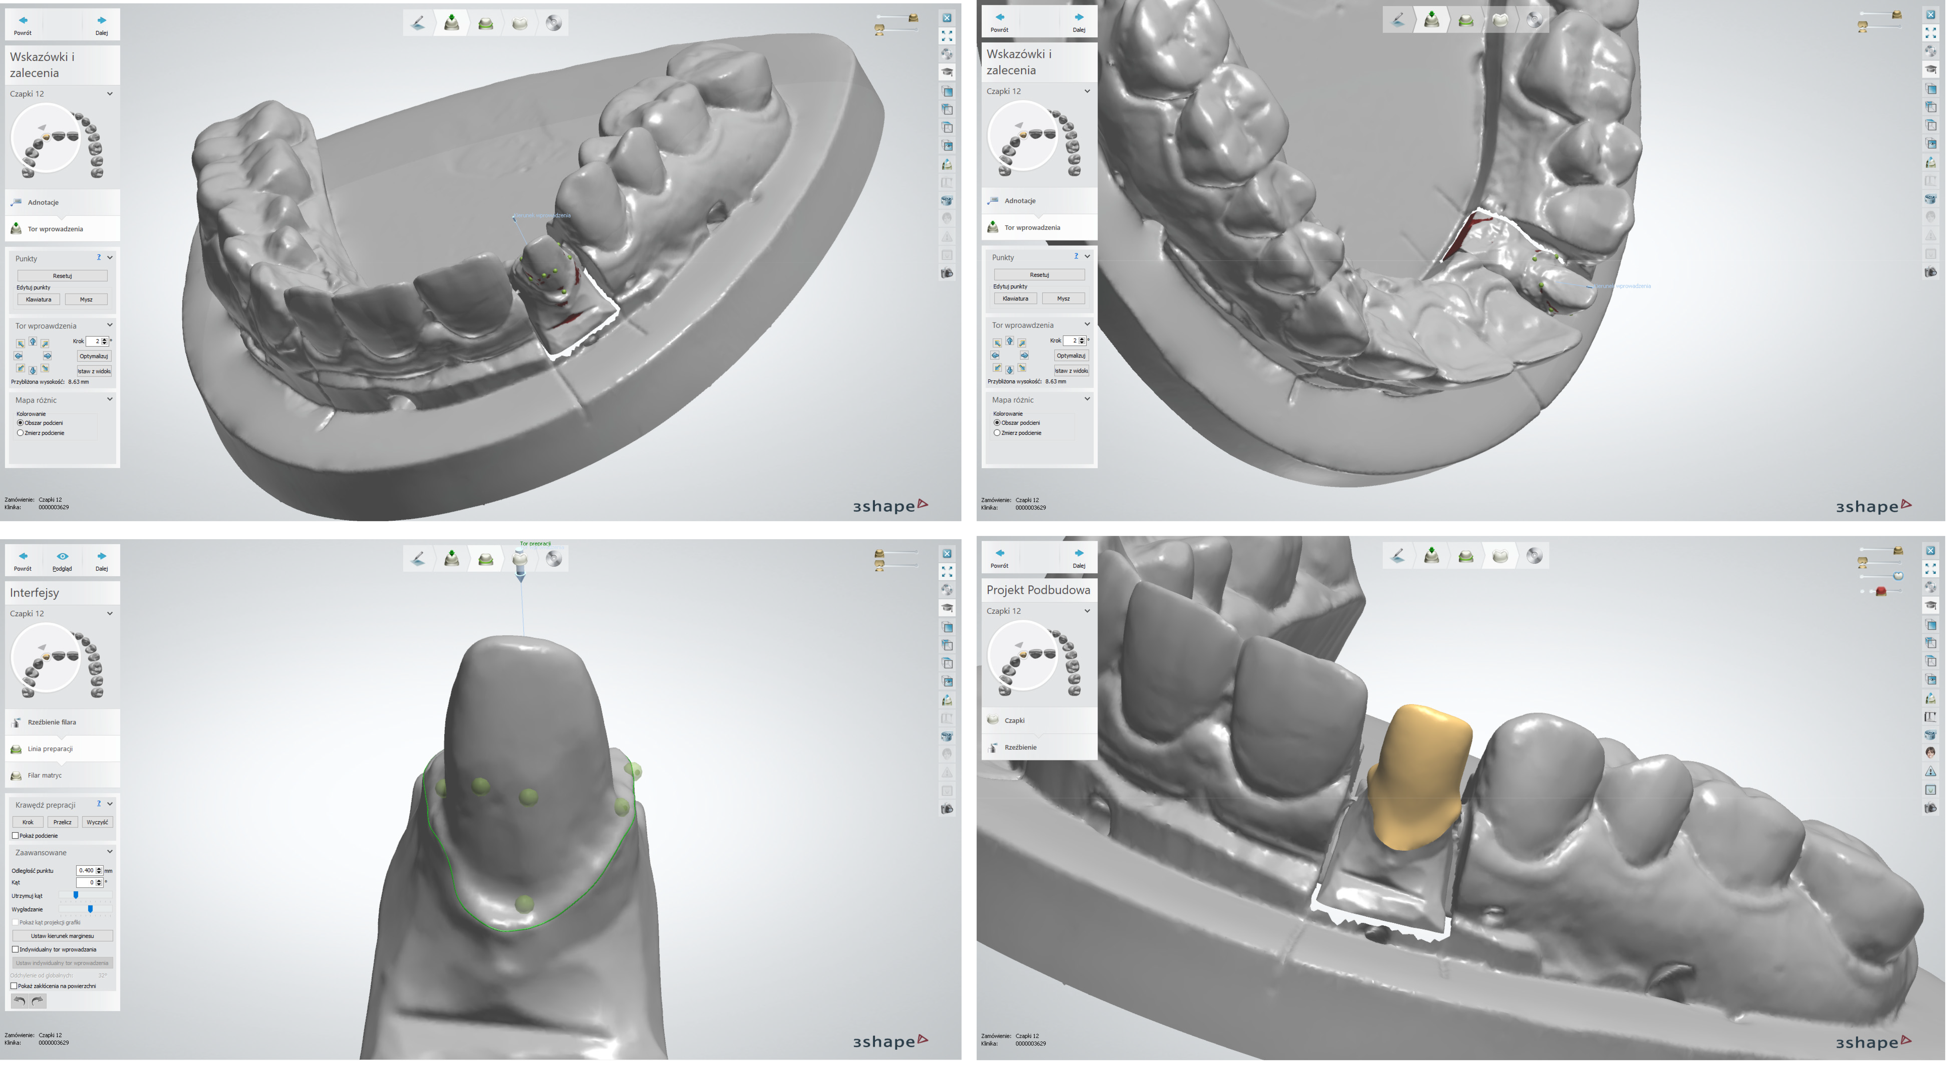Collapse Mapa różnic section in upper-right window
Screen dimensions: 1948x1066
(1087, 398)
